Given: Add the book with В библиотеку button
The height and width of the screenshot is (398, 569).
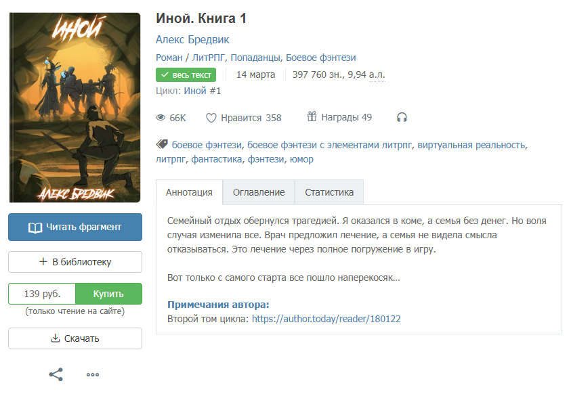Looking at the screenshot, I should point(75,262).
